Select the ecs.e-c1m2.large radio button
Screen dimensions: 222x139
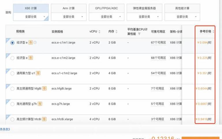tap(12, 58)
